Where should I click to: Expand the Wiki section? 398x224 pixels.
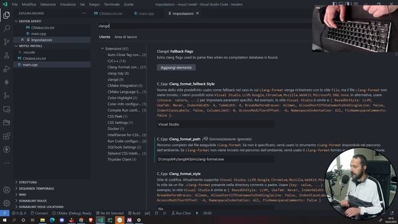tap(22, 195)
